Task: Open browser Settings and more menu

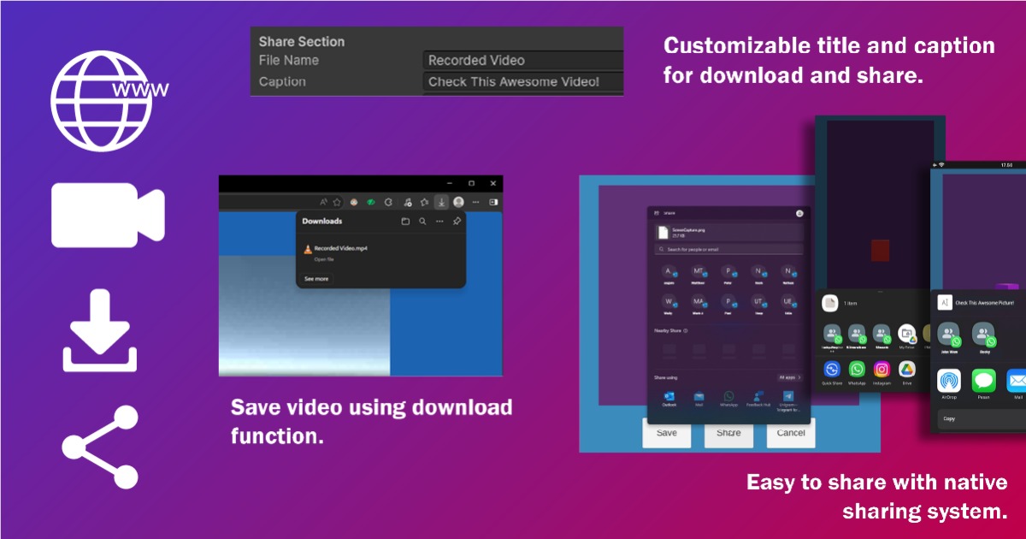Action: (x=475, y=202)
